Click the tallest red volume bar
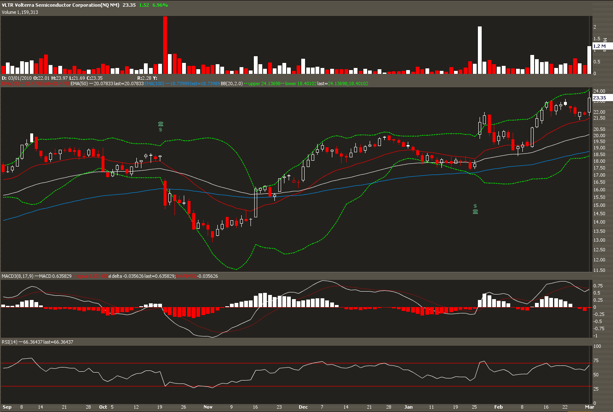Screen dimensions: 613x412 pyautogui.click(x=165, y=45)
